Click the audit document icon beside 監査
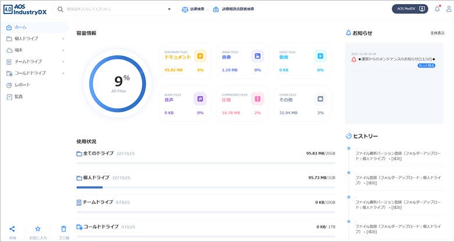The width and height of the screenshot is (454, 242). tap(9, 97)
